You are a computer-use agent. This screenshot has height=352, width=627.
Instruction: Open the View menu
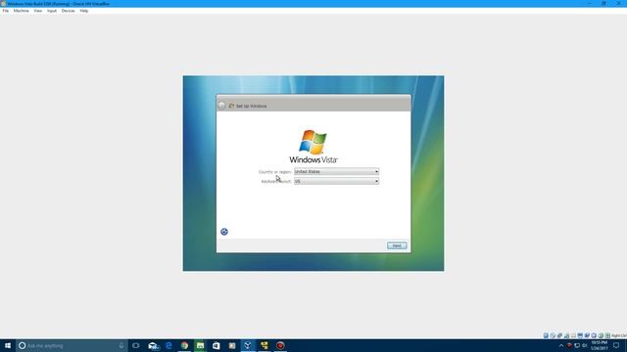(x=38, y=11)
